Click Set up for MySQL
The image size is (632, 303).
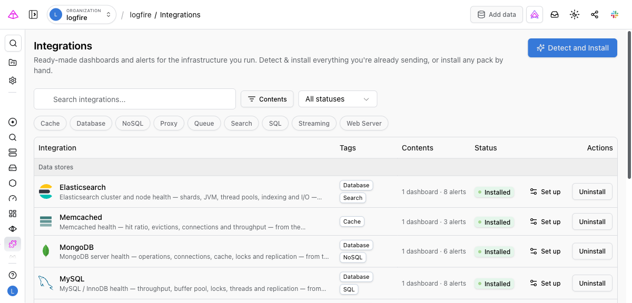[x=545, y=283]
